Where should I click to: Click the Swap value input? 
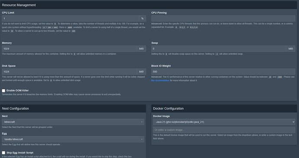pos(218,49)
